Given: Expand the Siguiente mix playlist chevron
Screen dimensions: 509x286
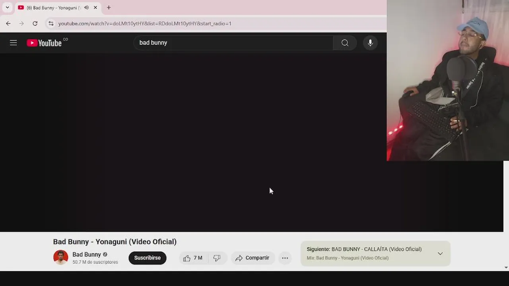Looking at the screenshot, I should [440, 253].
